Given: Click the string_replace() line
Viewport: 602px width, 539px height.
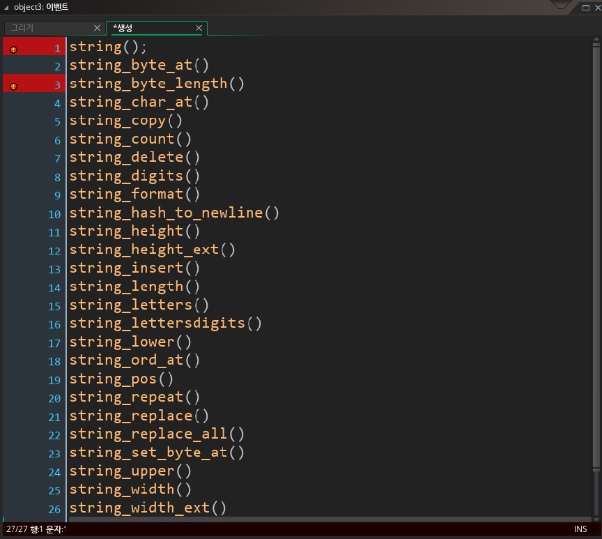Looking at the screenshot, I should coord(139,416).
